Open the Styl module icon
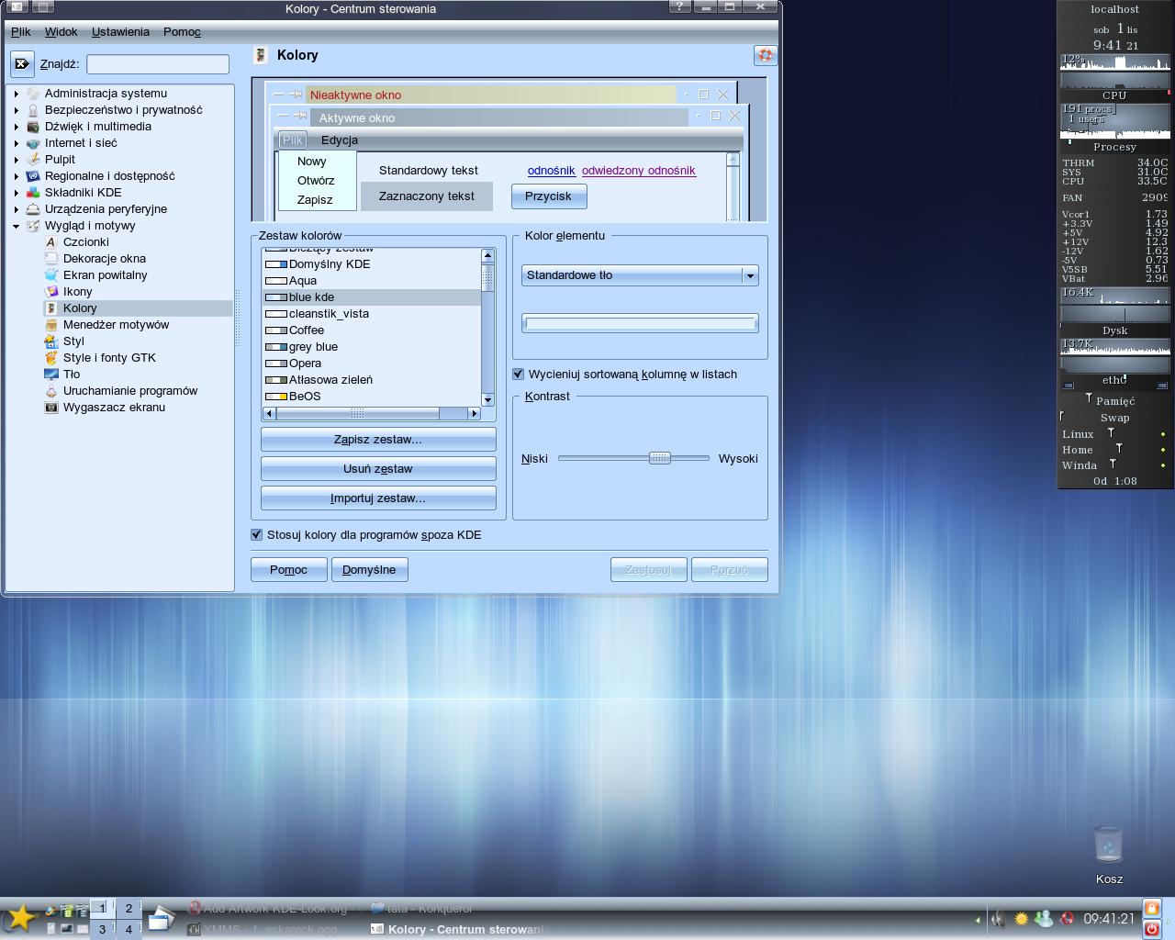 pyautogui.click(x=51, y=341)
